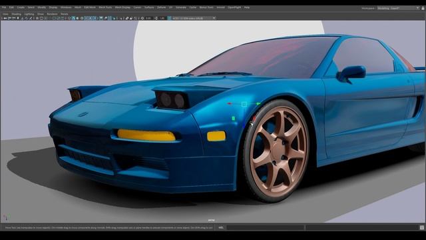The image size is (426, 240).
Task: Toggle viewport Shadows
Action: (x=94, y=18)
